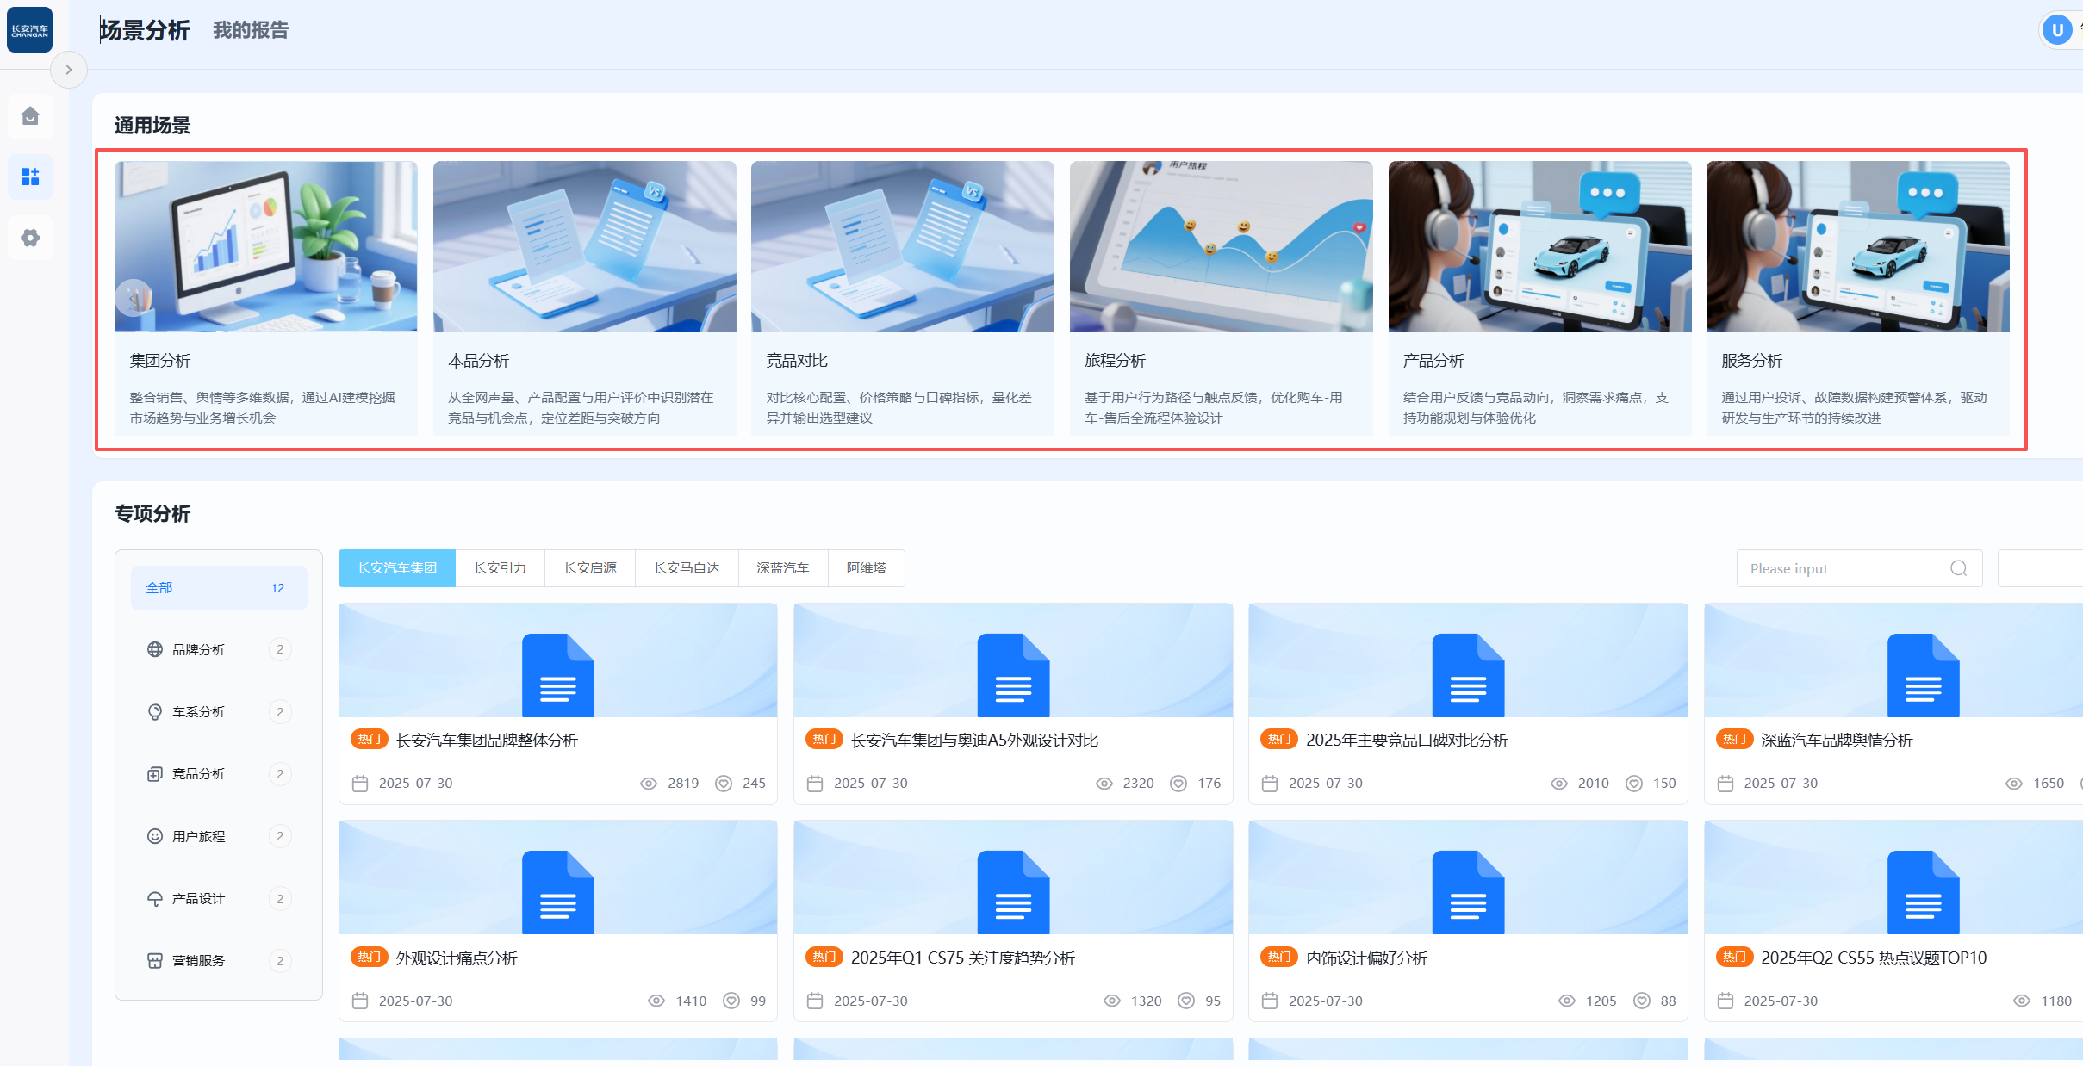Viewport: 2083px width, 1066px height.
Task: Switch to the 我的报告 tab
Action: point(251,30)
